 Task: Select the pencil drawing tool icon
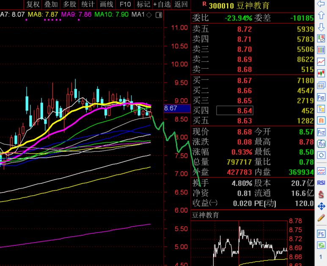pyautogui.click(x=321, y=218)
